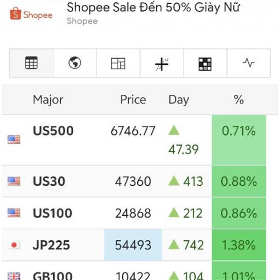Open the JP225 index link

[x=51, y=245]
